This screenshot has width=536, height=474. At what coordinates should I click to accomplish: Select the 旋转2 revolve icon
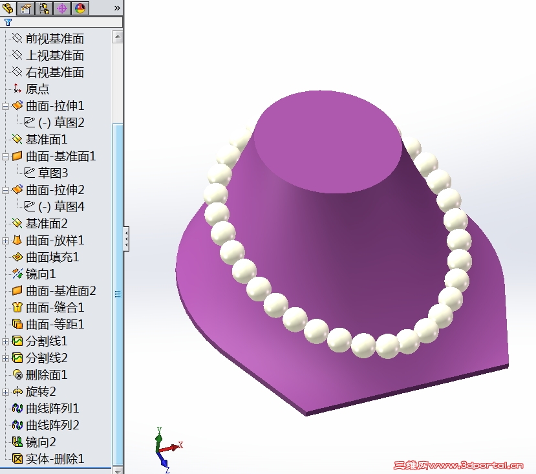tap(17, 392)
